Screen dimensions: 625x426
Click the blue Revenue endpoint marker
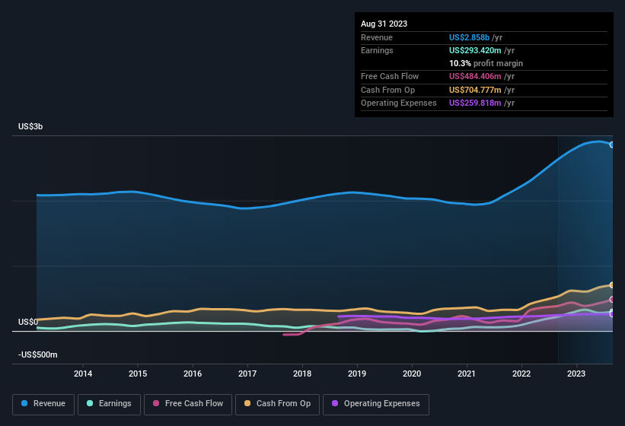pyautogui.click(x=612, y=145)
